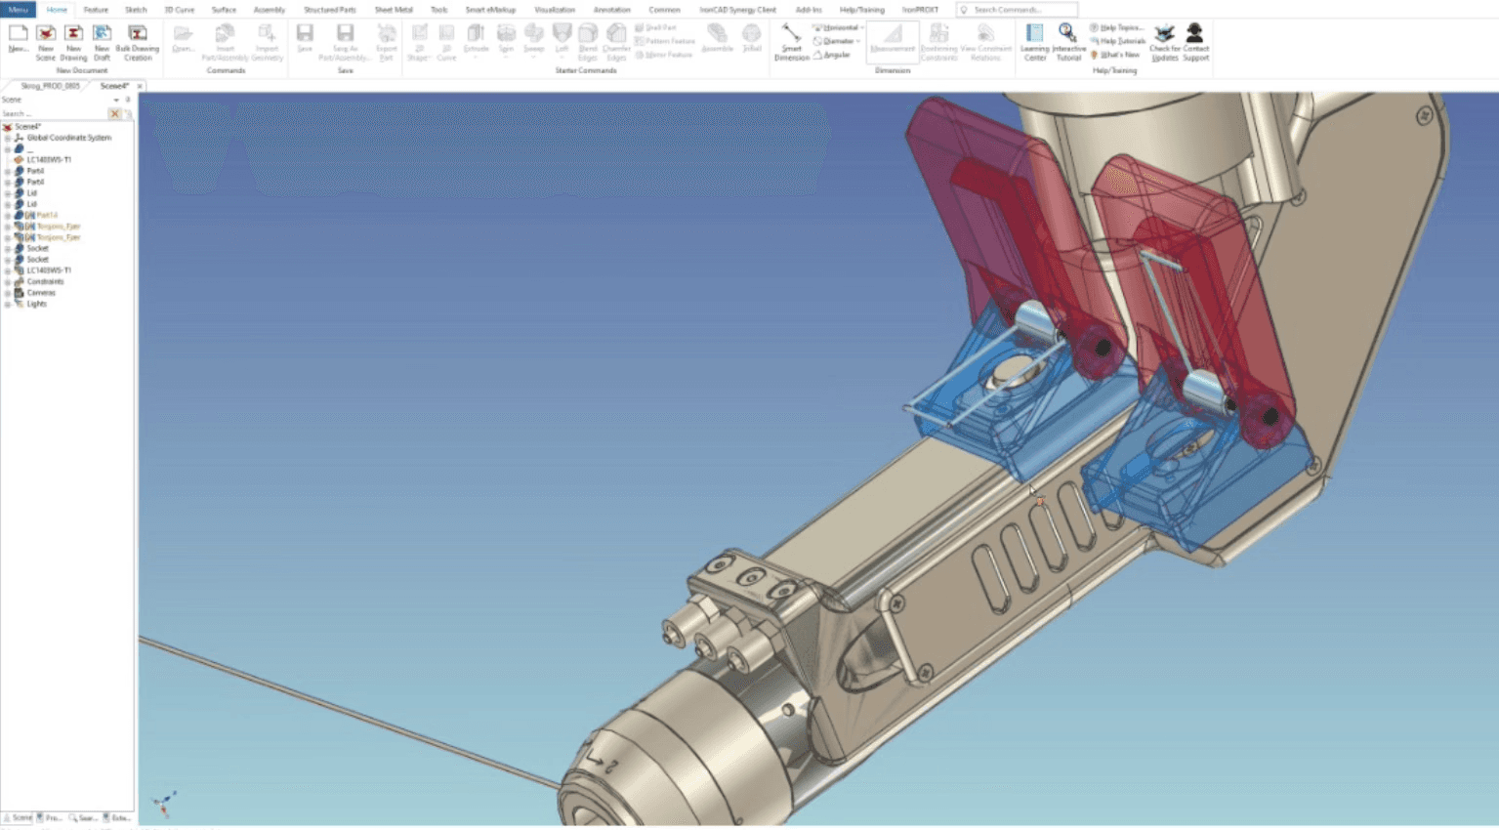Close the Scene4 document tab

point(140,86)
